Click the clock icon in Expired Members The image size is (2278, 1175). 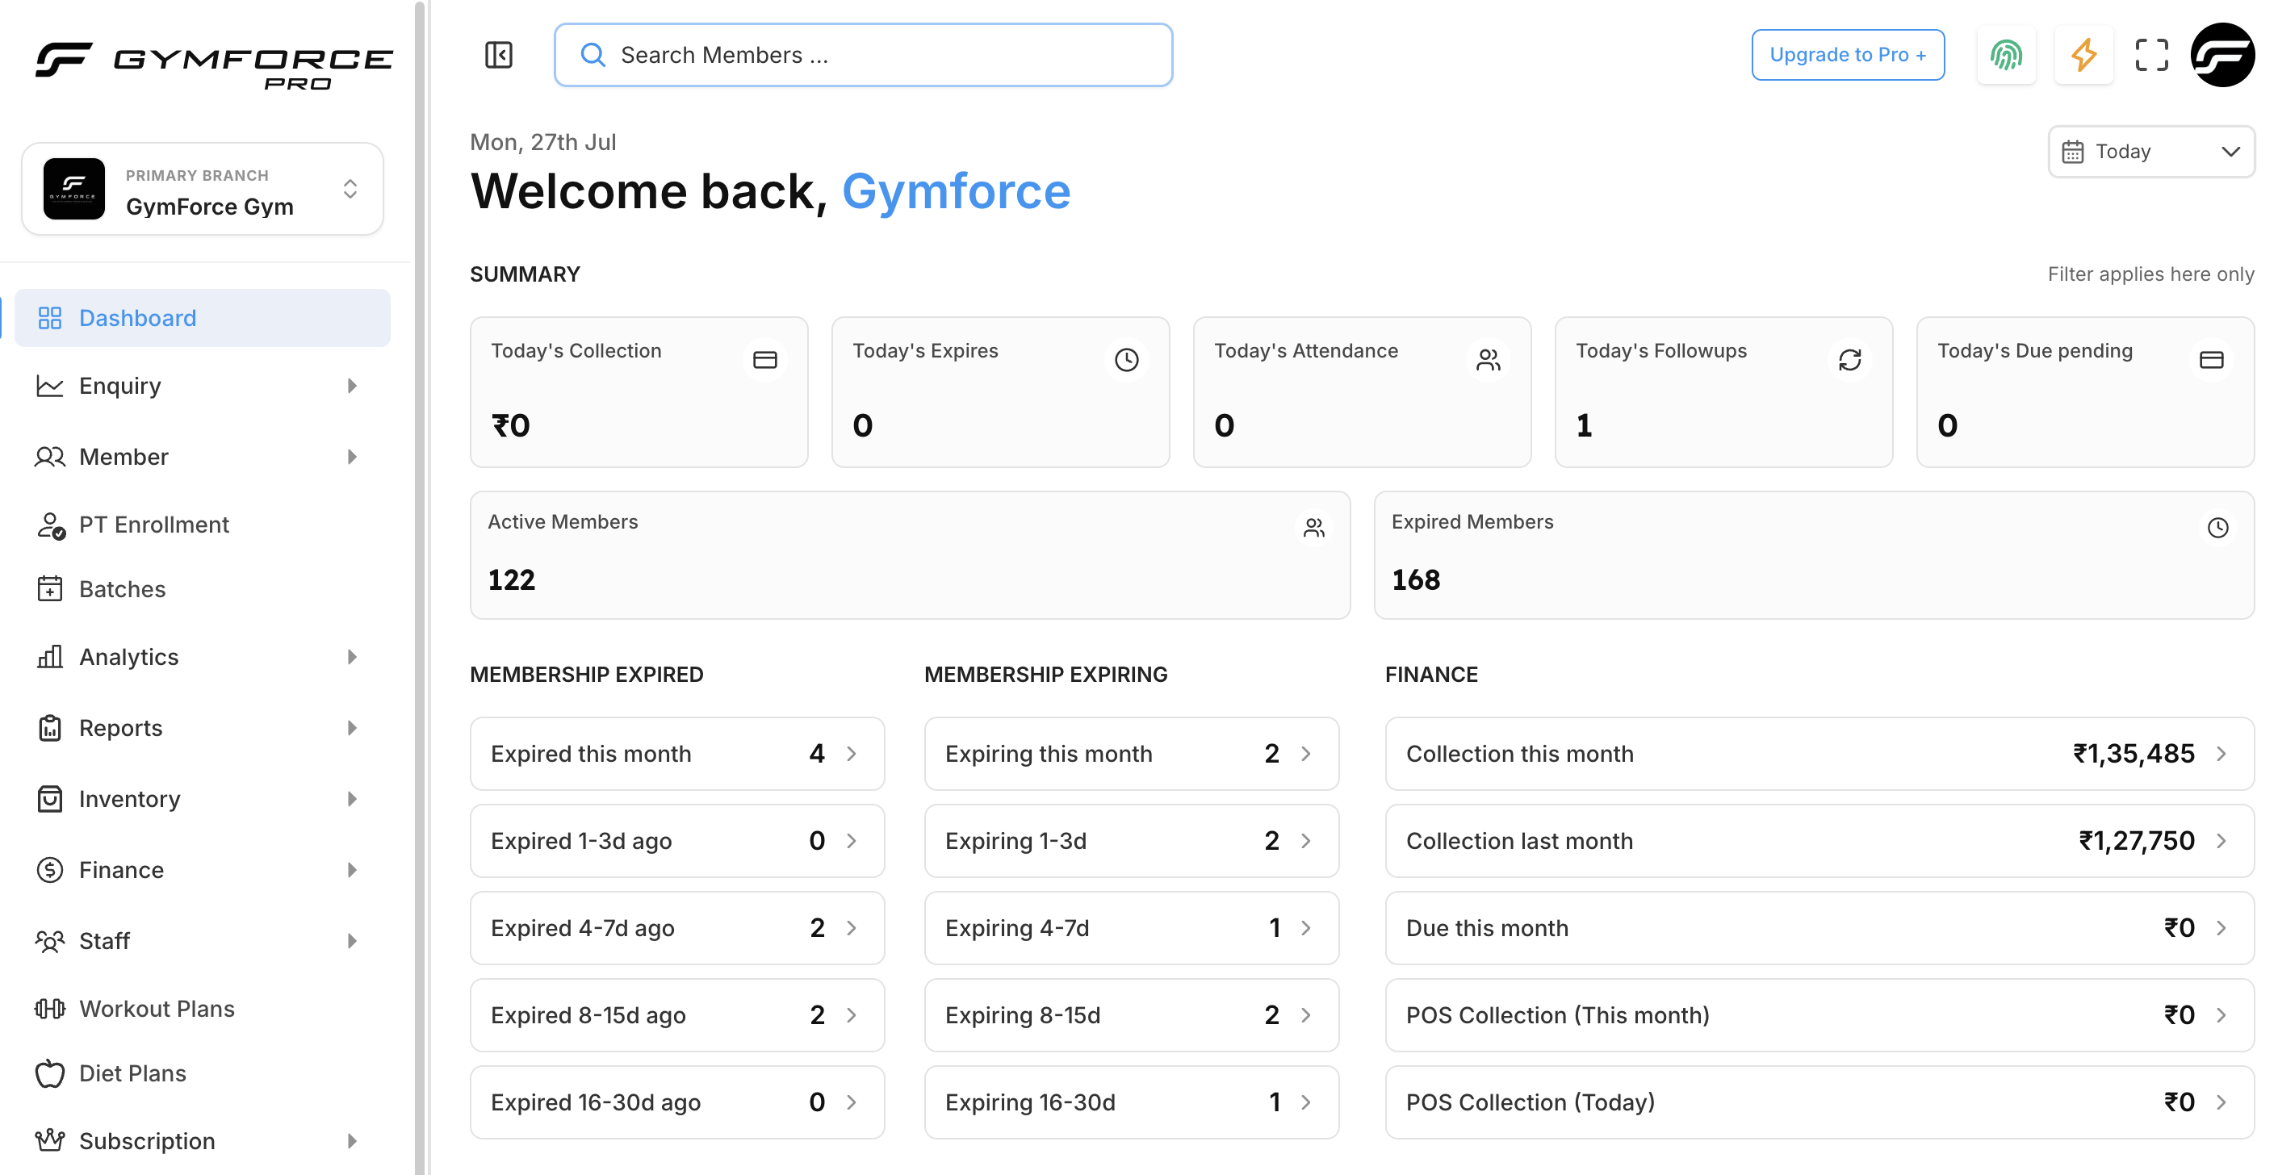point(2218,528)
